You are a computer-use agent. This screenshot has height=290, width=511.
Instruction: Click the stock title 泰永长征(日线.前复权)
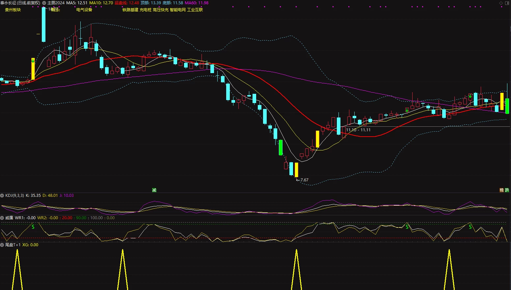click(20, 3)
